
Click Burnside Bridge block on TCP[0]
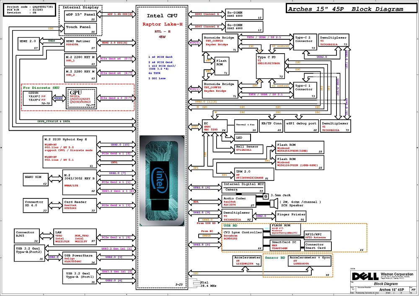pyautogui.click(x=220, y=43)
